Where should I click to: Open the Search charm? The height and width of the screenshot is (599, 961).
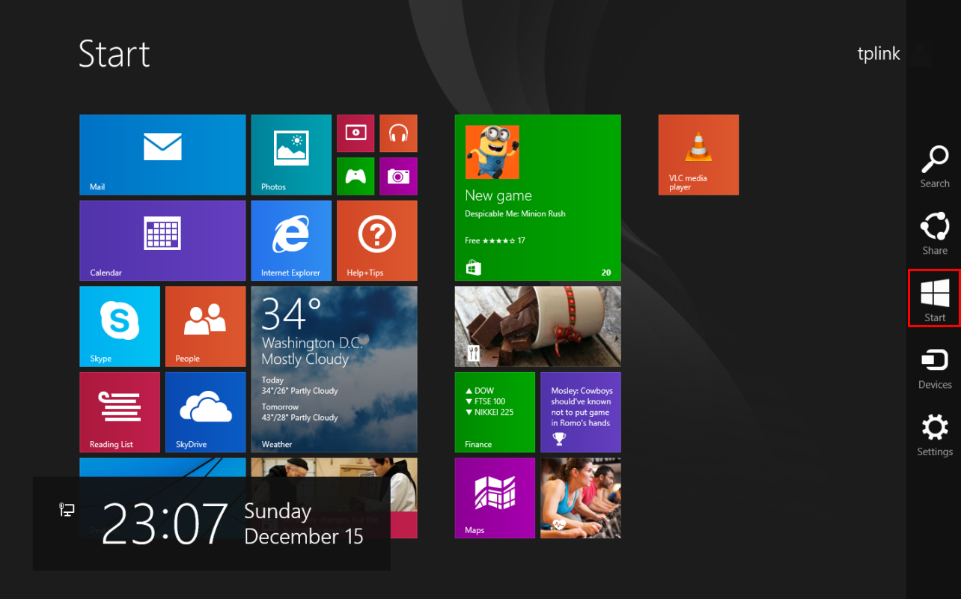pyautogui.click(x=934, y=167)
